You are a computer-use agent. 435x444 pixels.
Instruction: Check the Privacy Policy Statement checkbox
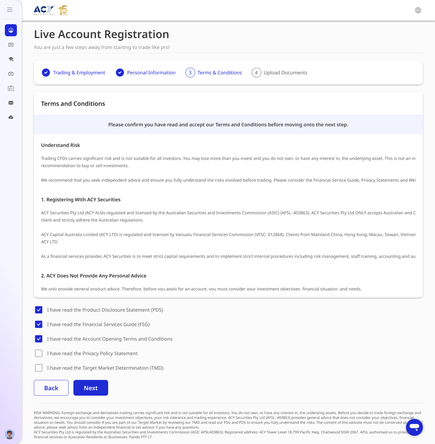39,353
